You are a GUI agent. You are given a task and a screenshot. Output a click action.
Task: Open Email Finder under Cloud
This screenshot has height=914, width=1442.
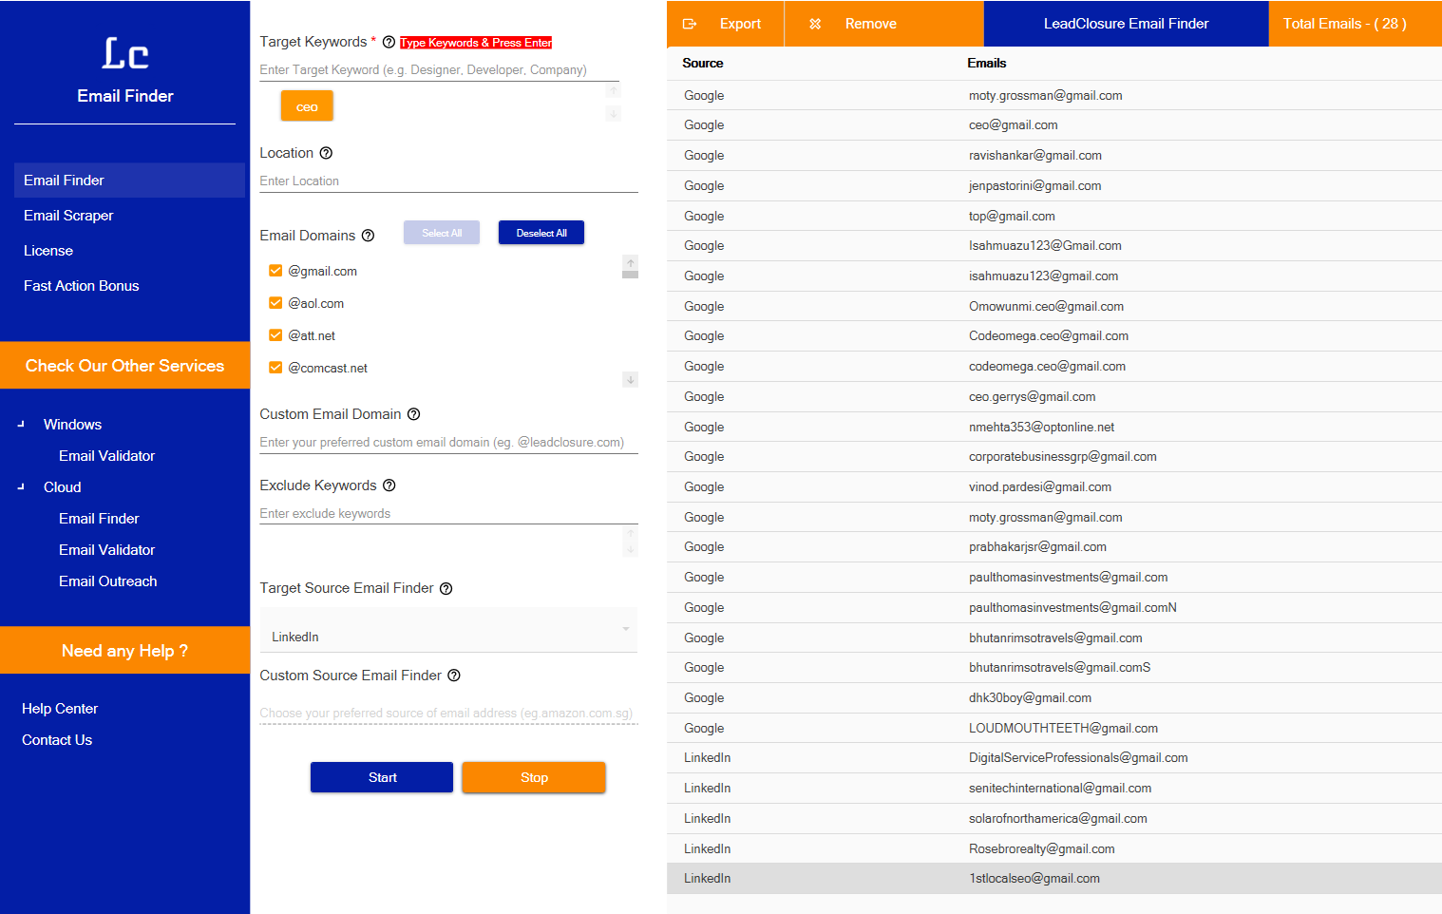pyautogui.click(x=99, y=519)
